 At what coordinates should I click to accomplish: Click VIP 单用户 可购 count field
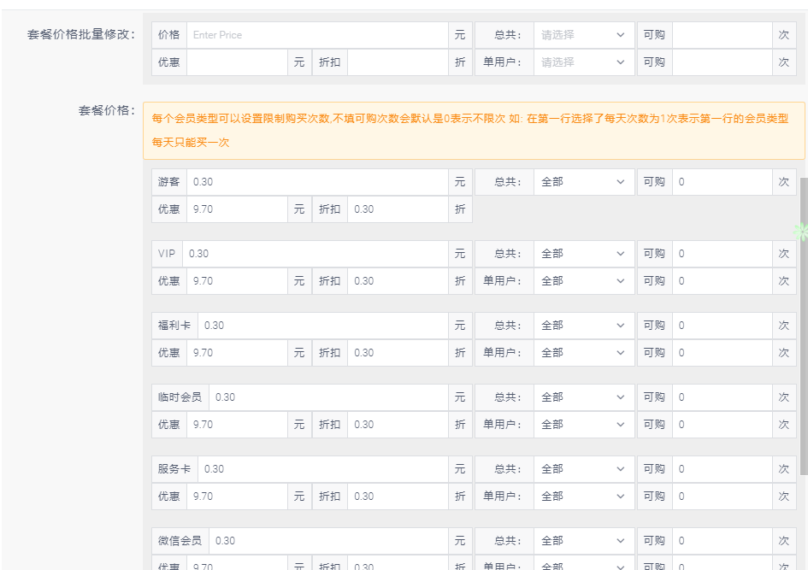pos(722,281)
